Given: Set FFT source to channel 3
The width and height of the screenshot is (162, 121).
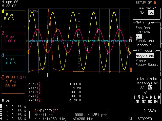Looking at the screenshot, I should pyautogui.click(x=143, y=97).
